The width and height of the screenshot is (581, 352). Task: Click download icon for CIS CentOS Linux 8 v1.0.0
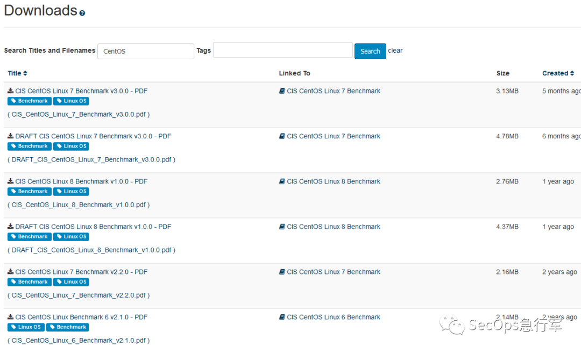[x=10, y=181]
